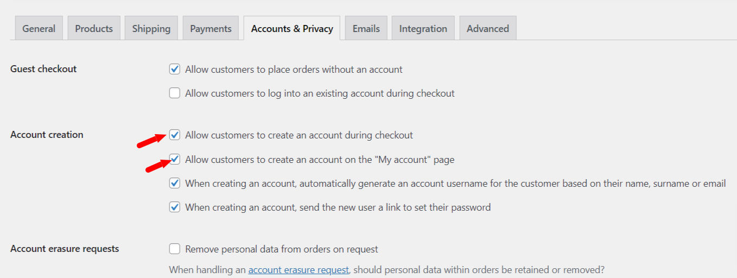Follow the account erasure request link
The image size is (737, 278).
(298, 269)
